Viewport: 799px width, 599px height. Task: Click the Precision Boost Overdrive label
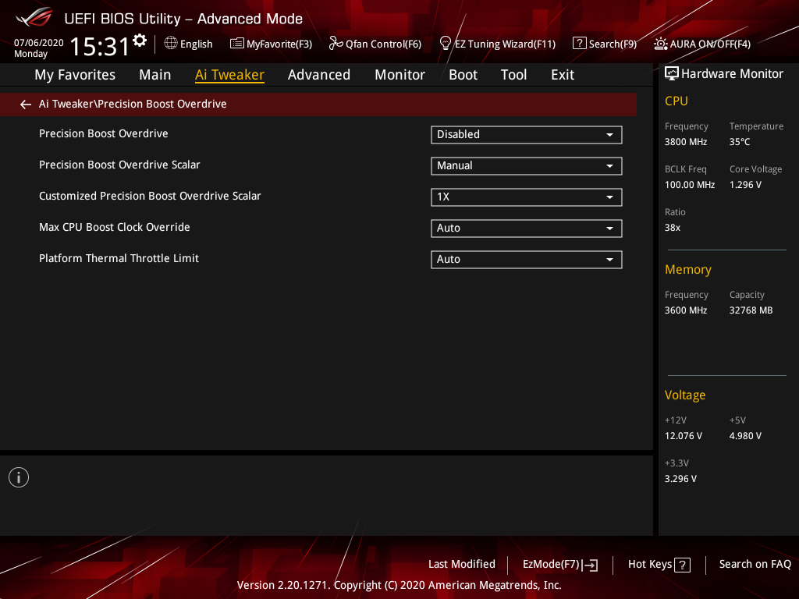click(x=104, y=133)
